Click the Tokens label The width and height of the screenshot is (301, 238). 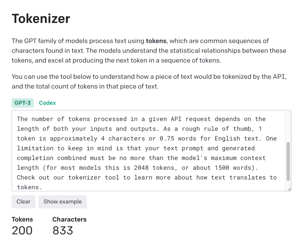pos(22,219)
